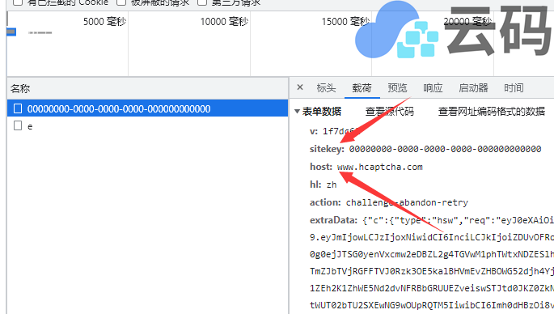Click the sitekey value in payload

pos(445,149)
